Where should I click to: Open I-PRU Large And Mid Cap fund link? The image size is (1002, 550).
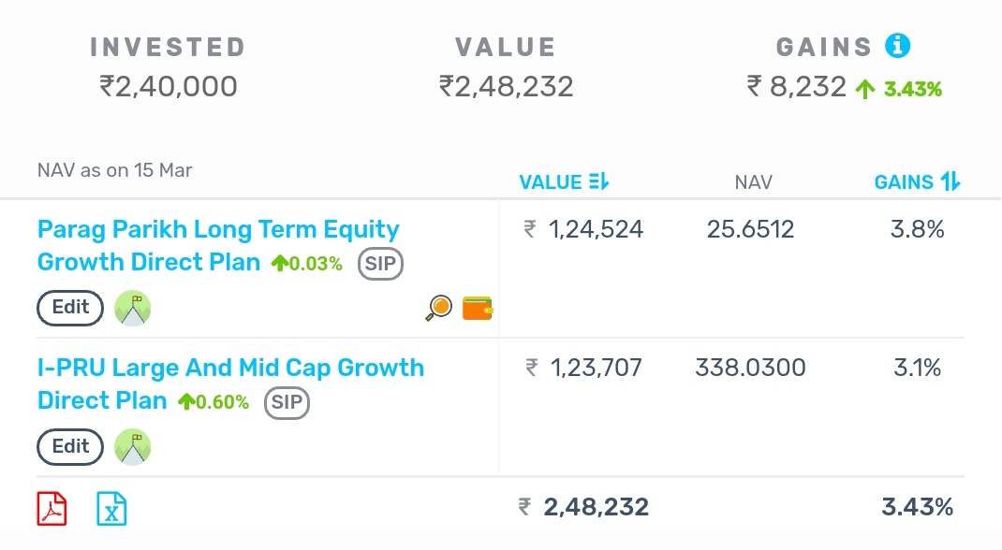[230, 369]
